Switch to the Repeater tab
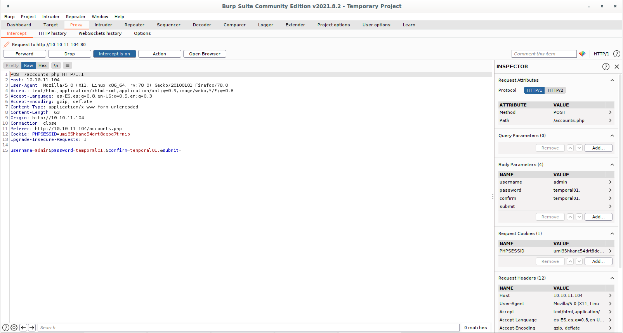 (134, 25)
